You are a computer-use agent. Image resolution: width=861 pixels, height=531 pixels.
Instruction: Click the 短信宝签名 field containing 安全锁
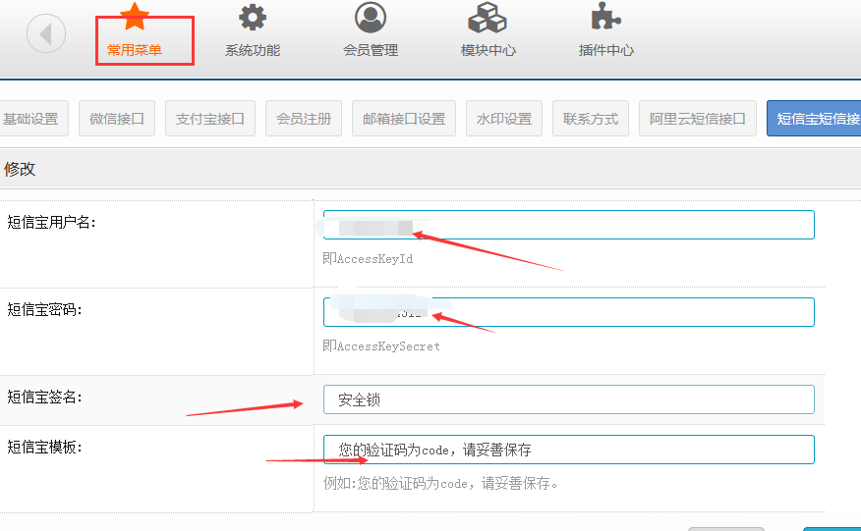pyautogui.click(x=568, y=399)
